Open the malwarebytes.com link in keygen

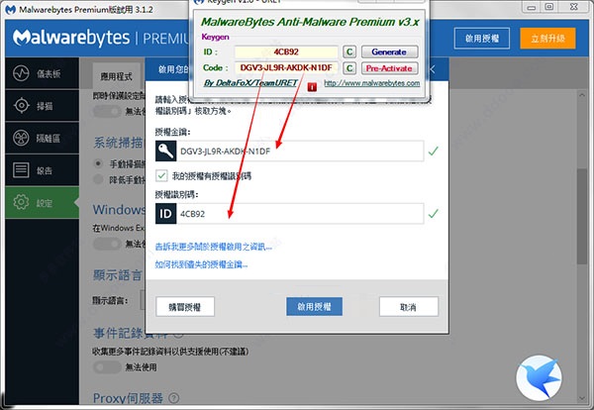(372, 83)
